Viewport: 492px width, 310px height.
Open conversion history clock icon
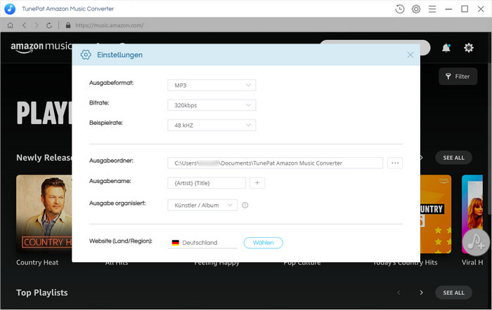400,9
